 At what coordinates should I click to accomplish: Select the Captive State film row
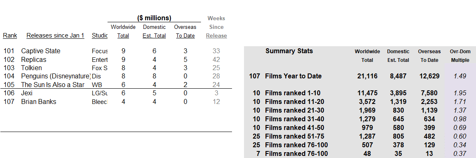(x=116, y=51)
